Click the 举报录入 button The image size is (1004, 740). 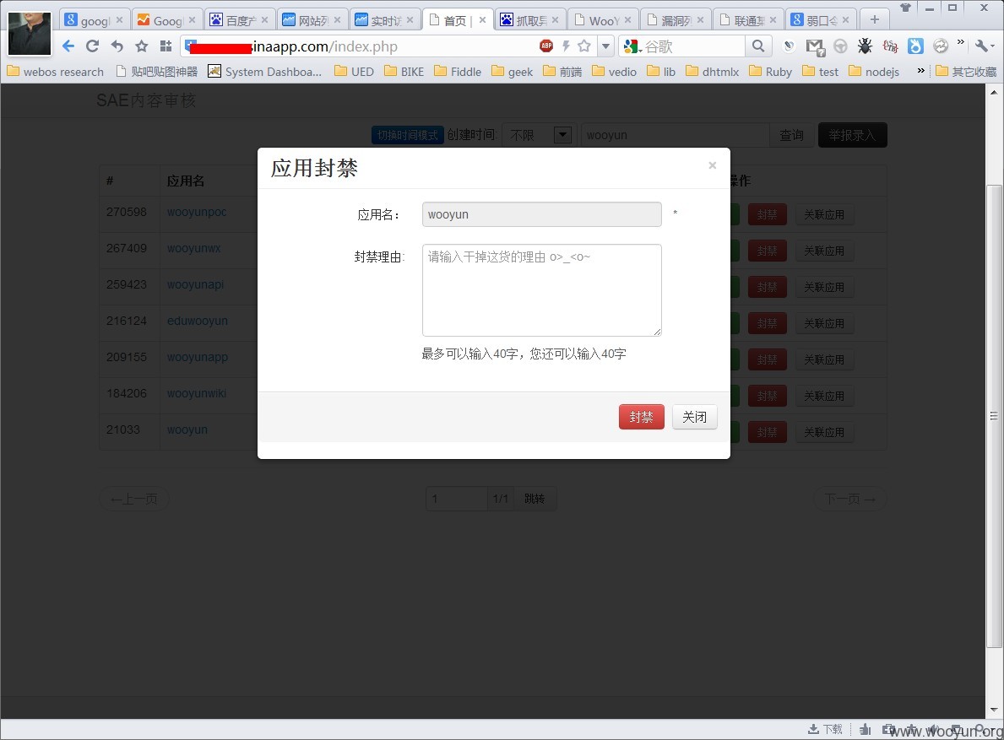pyautogui.click(x=852, y=135)
